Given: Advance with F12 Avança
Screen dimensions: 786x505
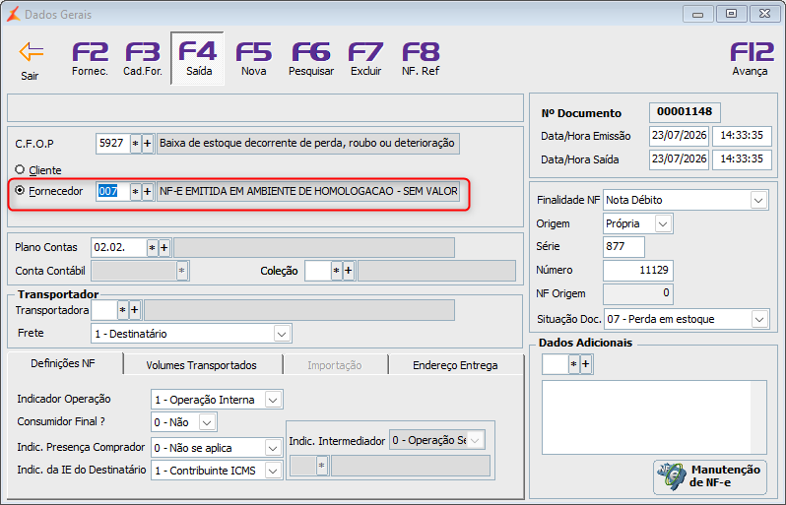Looking at the screenshot, I should point(750,59).
